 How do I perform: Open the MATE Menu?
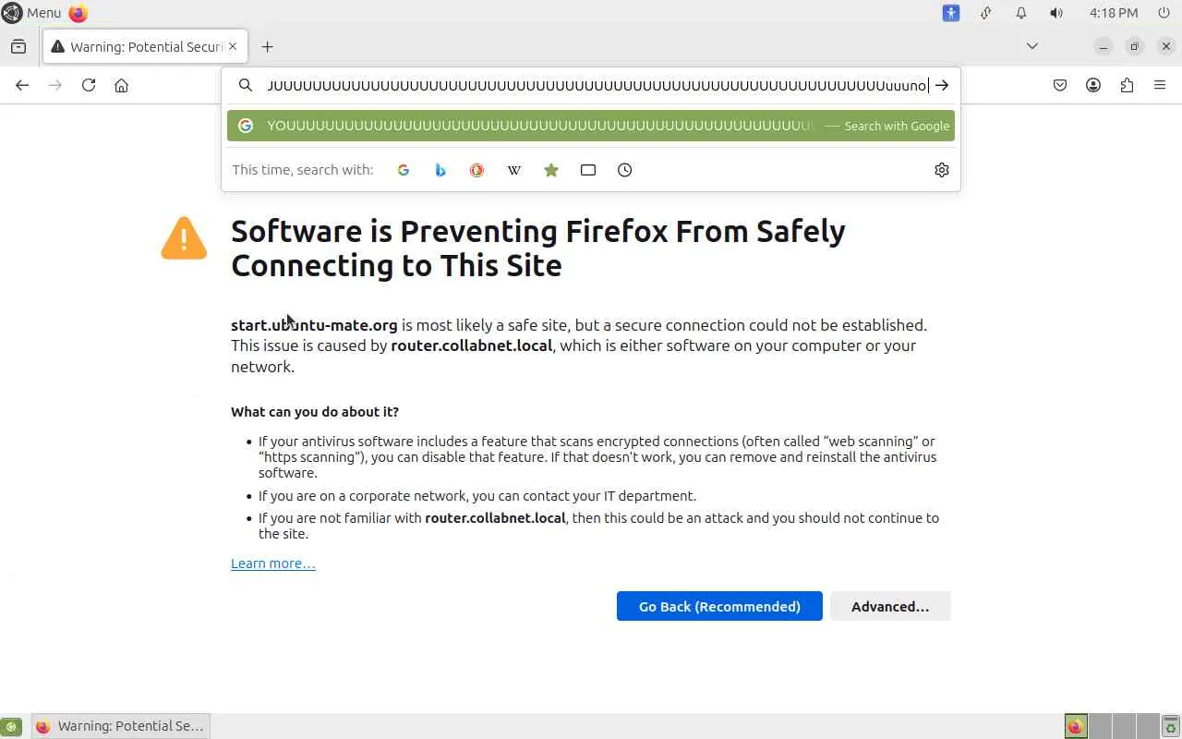click(x=32, y=13)
